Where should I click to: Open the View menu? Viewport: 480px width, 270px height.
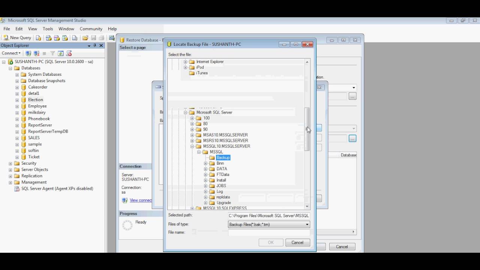[x=33, y=29]
